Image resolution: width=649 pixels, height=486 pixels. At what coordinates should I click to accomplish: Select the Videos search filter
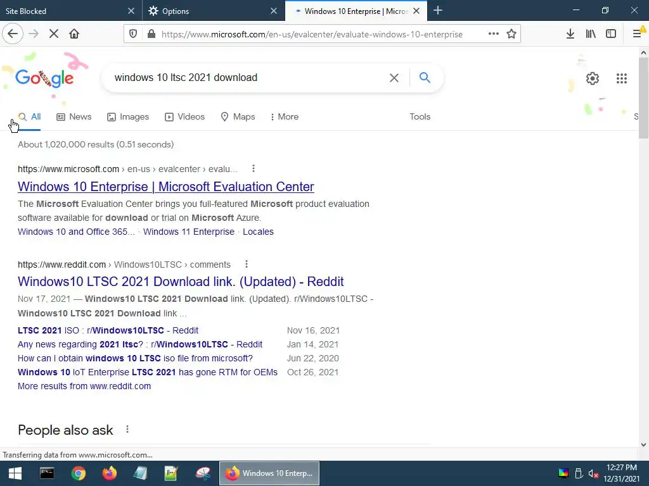pos(184,117)
